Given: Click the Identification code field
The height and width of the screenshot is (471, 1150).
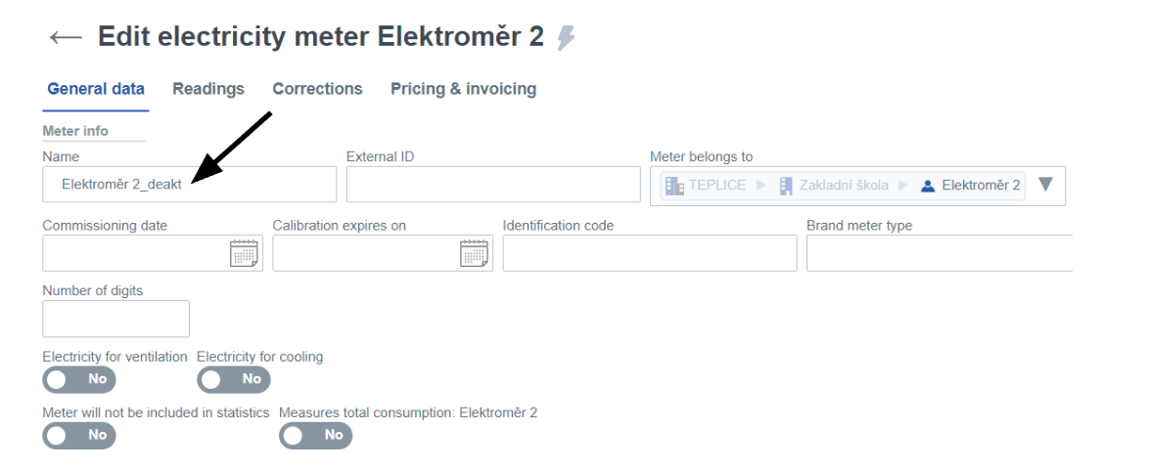Looking at the screenshot, I should 650,253.
